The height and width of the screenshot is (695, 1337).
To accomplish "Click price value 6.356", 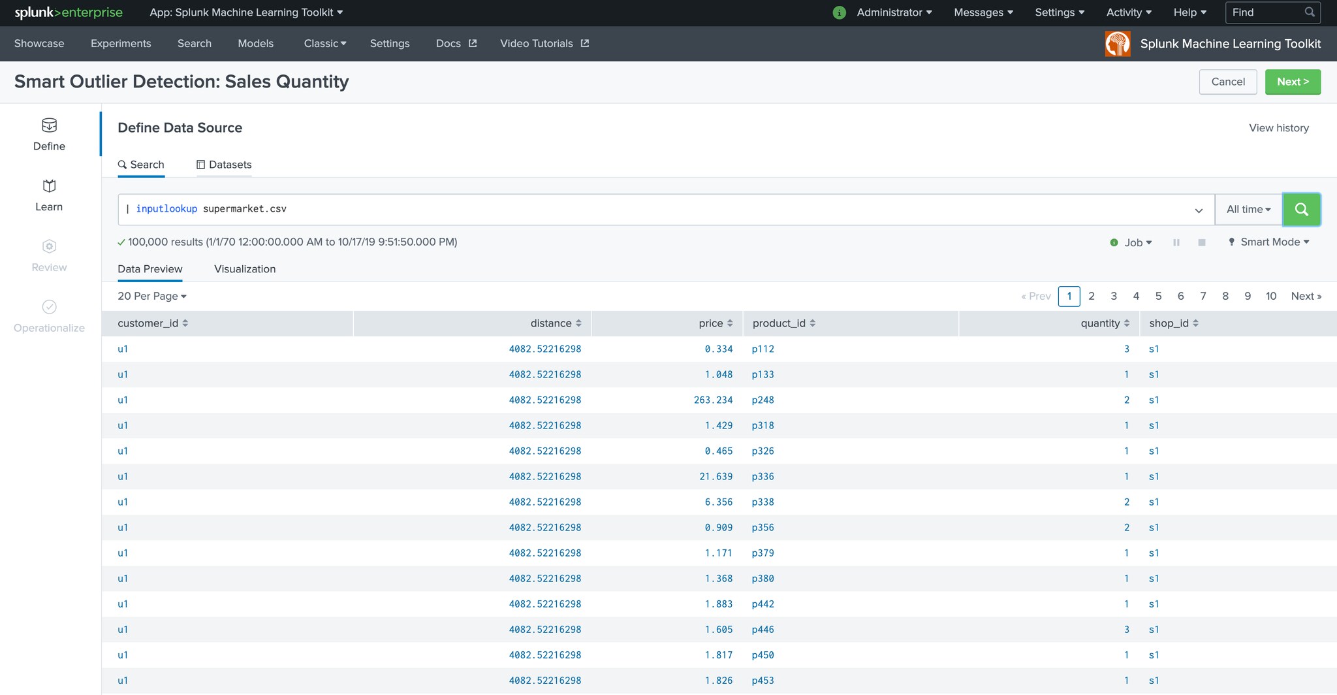I will tap(718, 502).
